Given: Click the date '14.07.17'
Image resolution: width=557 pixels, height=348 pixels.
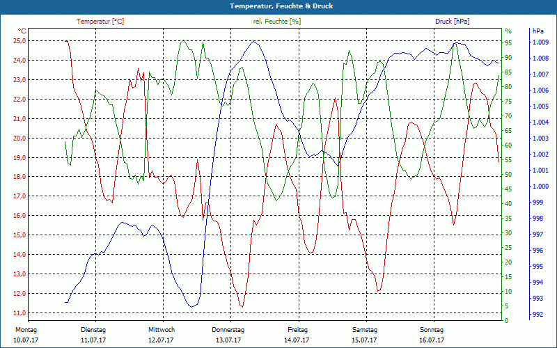Looking at the screenshot, I should (297, 340).
